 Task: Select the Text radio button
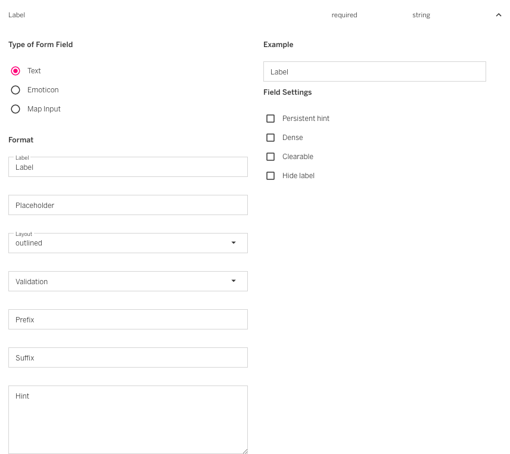coord(16,71)
